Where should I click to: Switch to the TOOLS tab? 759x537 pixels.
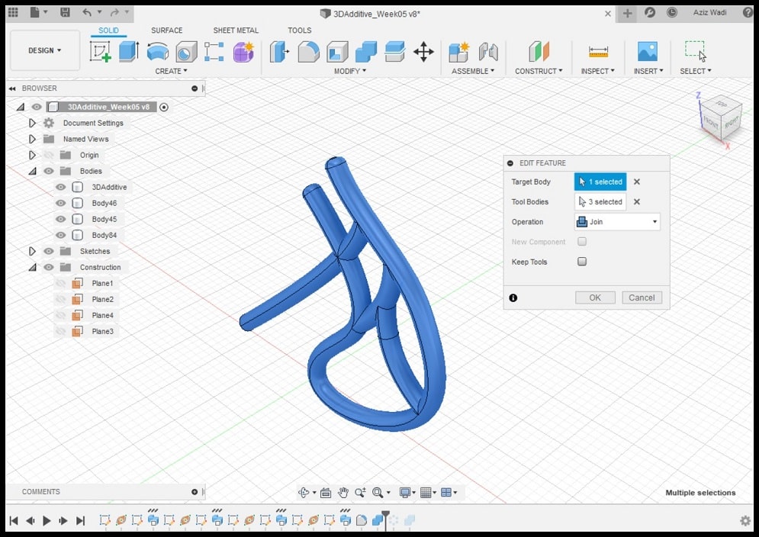[300, 30]
